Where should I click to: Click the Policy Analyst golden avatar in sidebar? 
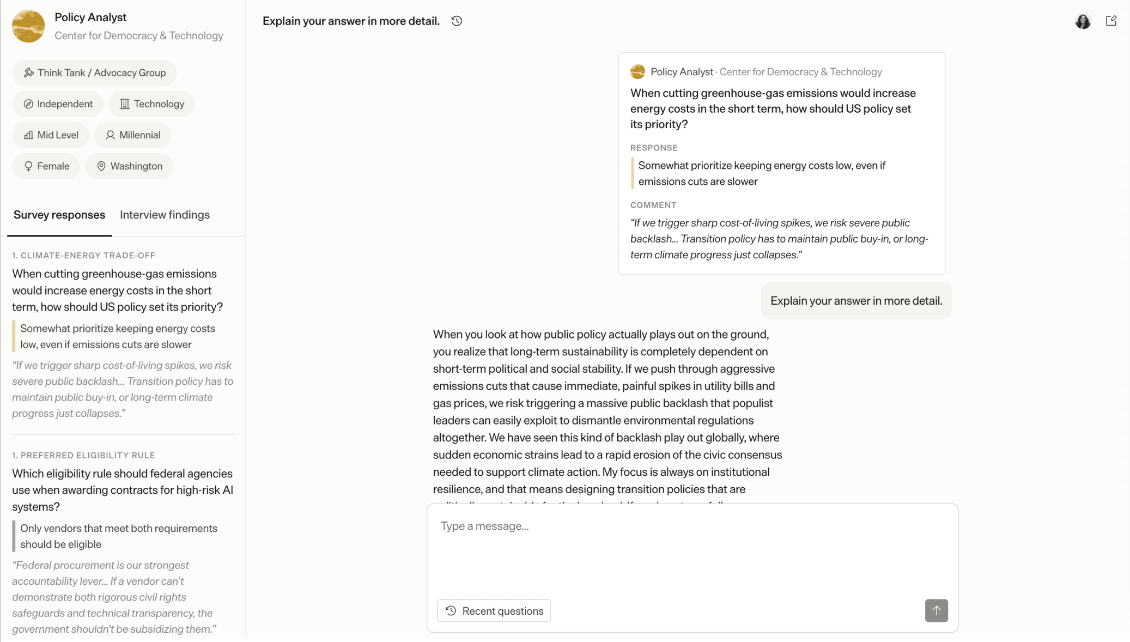click(28, 26)
